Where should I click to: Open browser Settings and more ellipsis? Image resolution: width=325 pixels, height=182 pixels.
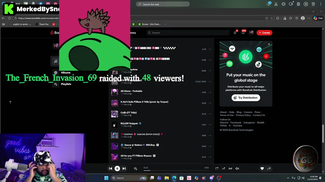[309, 18]
